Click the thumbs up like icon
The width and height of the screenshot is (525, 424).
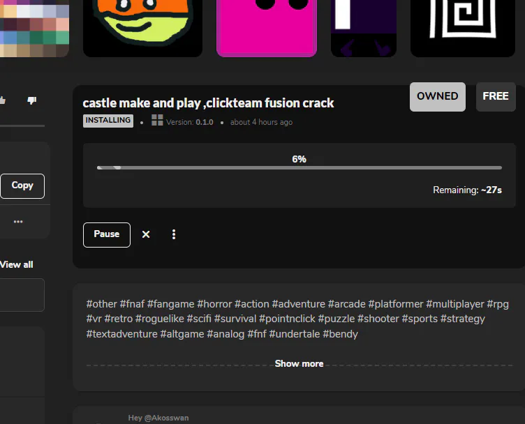(x=3, y=100)
